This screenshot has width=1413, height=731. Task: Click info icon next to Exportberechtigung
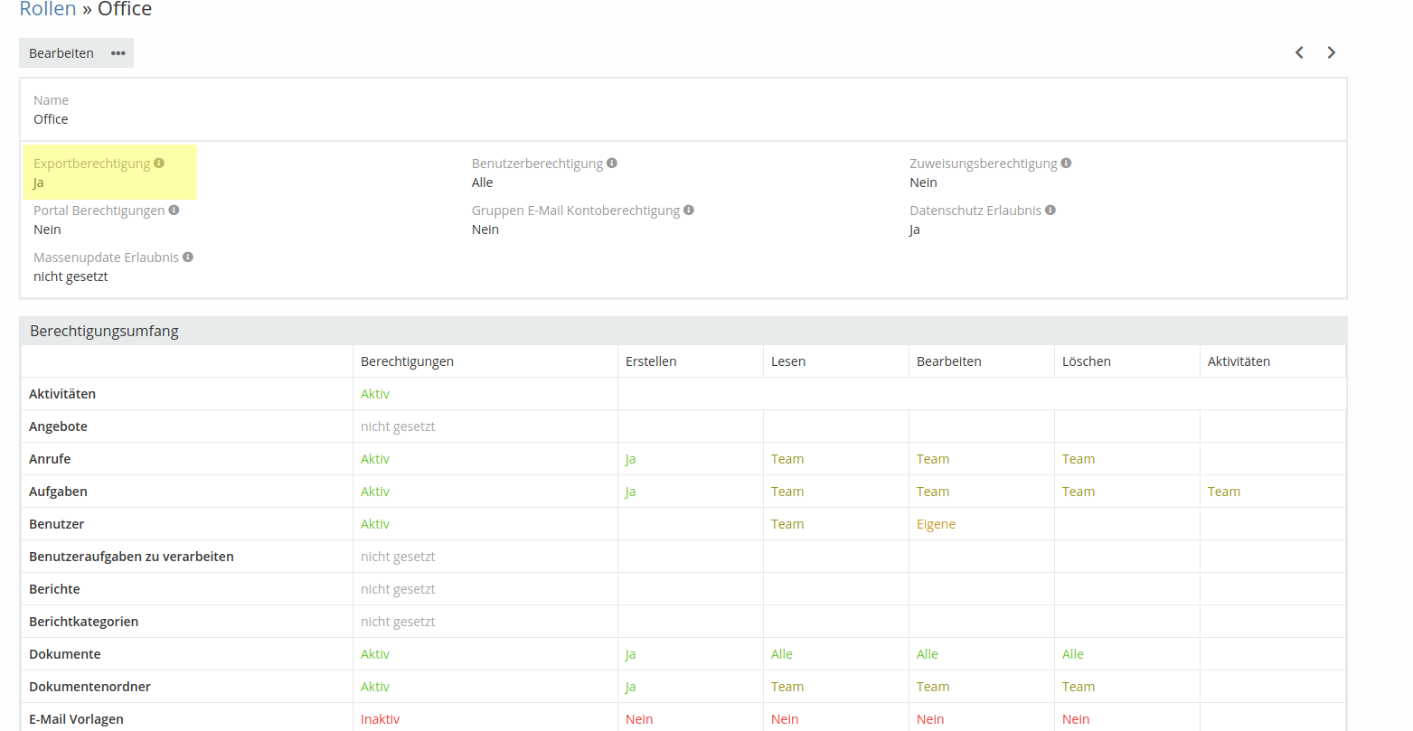click(159, 164)
